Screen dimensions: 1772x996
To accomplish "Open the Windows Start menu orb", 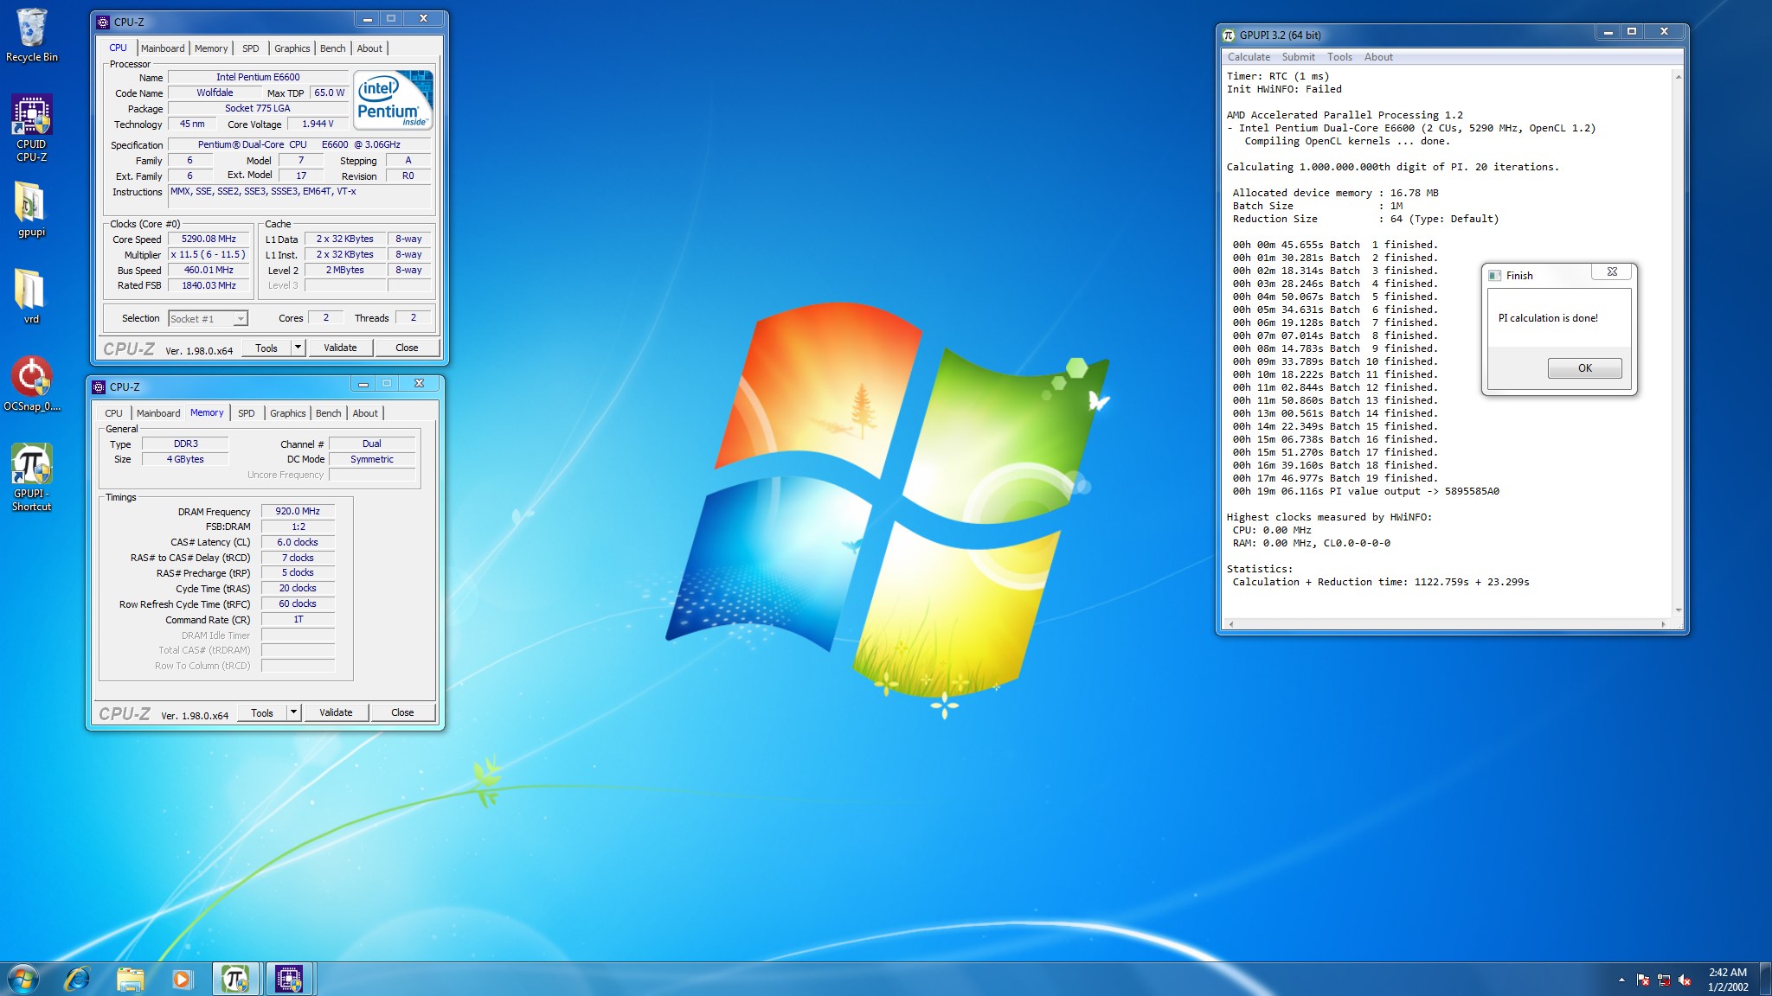I will point(23,979).
